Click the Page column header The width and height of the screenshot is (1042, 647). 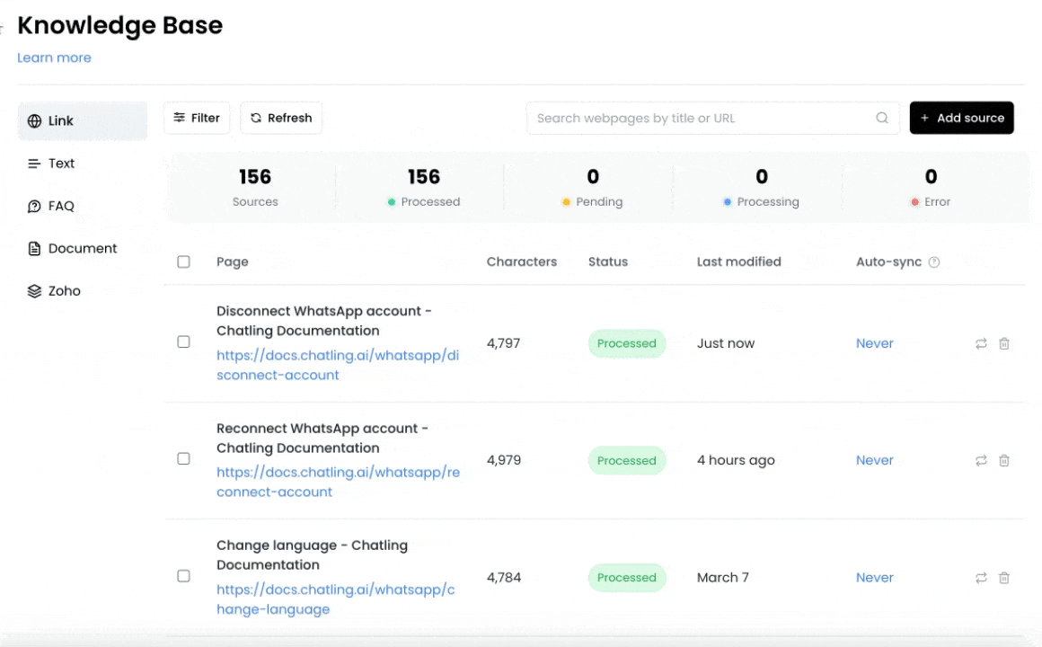point(233,262)
